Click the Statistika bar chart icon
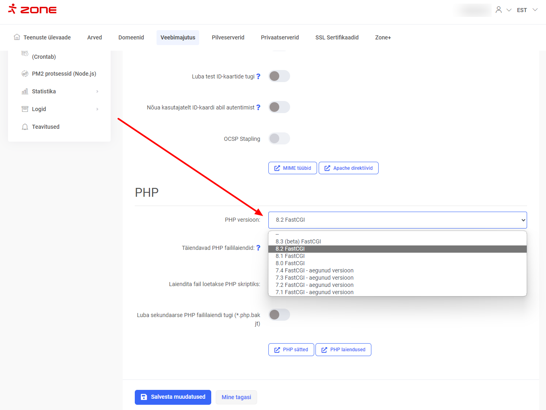 [x=25, y=91]
